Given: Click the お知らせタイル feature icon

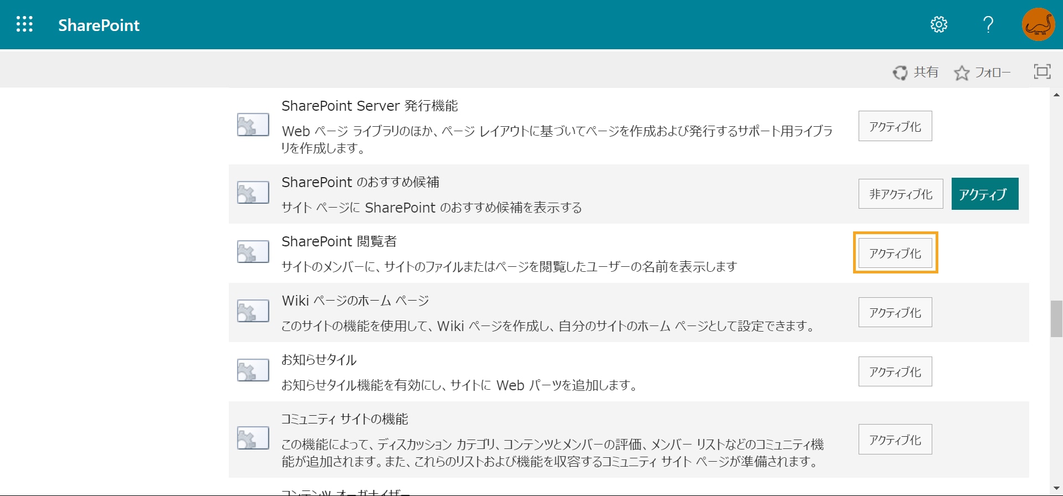Looking at the screenshot, I should 253,370.
